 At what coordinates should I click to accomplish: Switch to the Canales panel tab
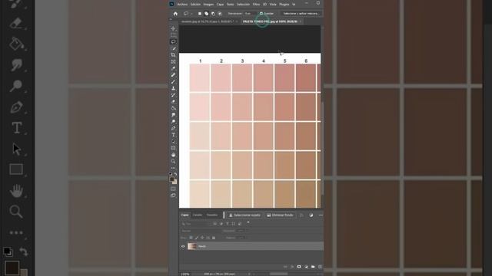198,215
